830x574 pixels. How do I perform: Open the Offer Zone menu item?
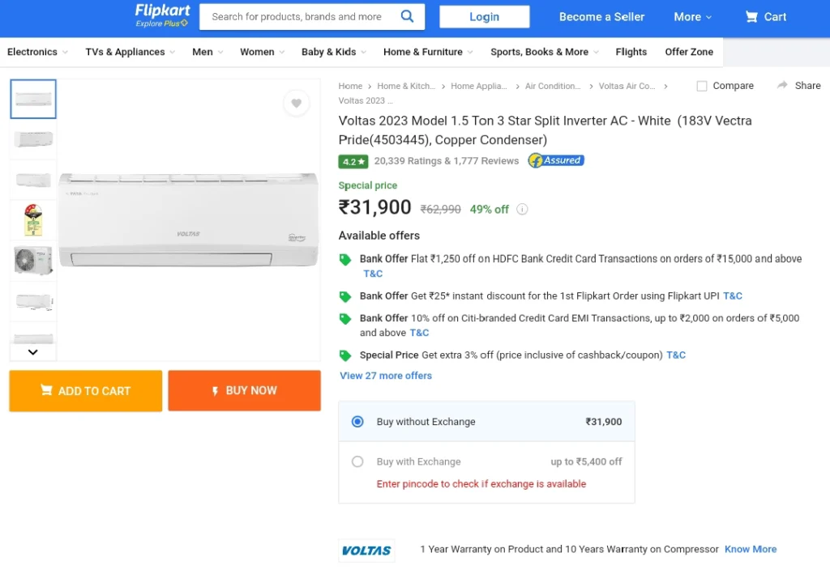pyautogui.click(x=689, y=52)
